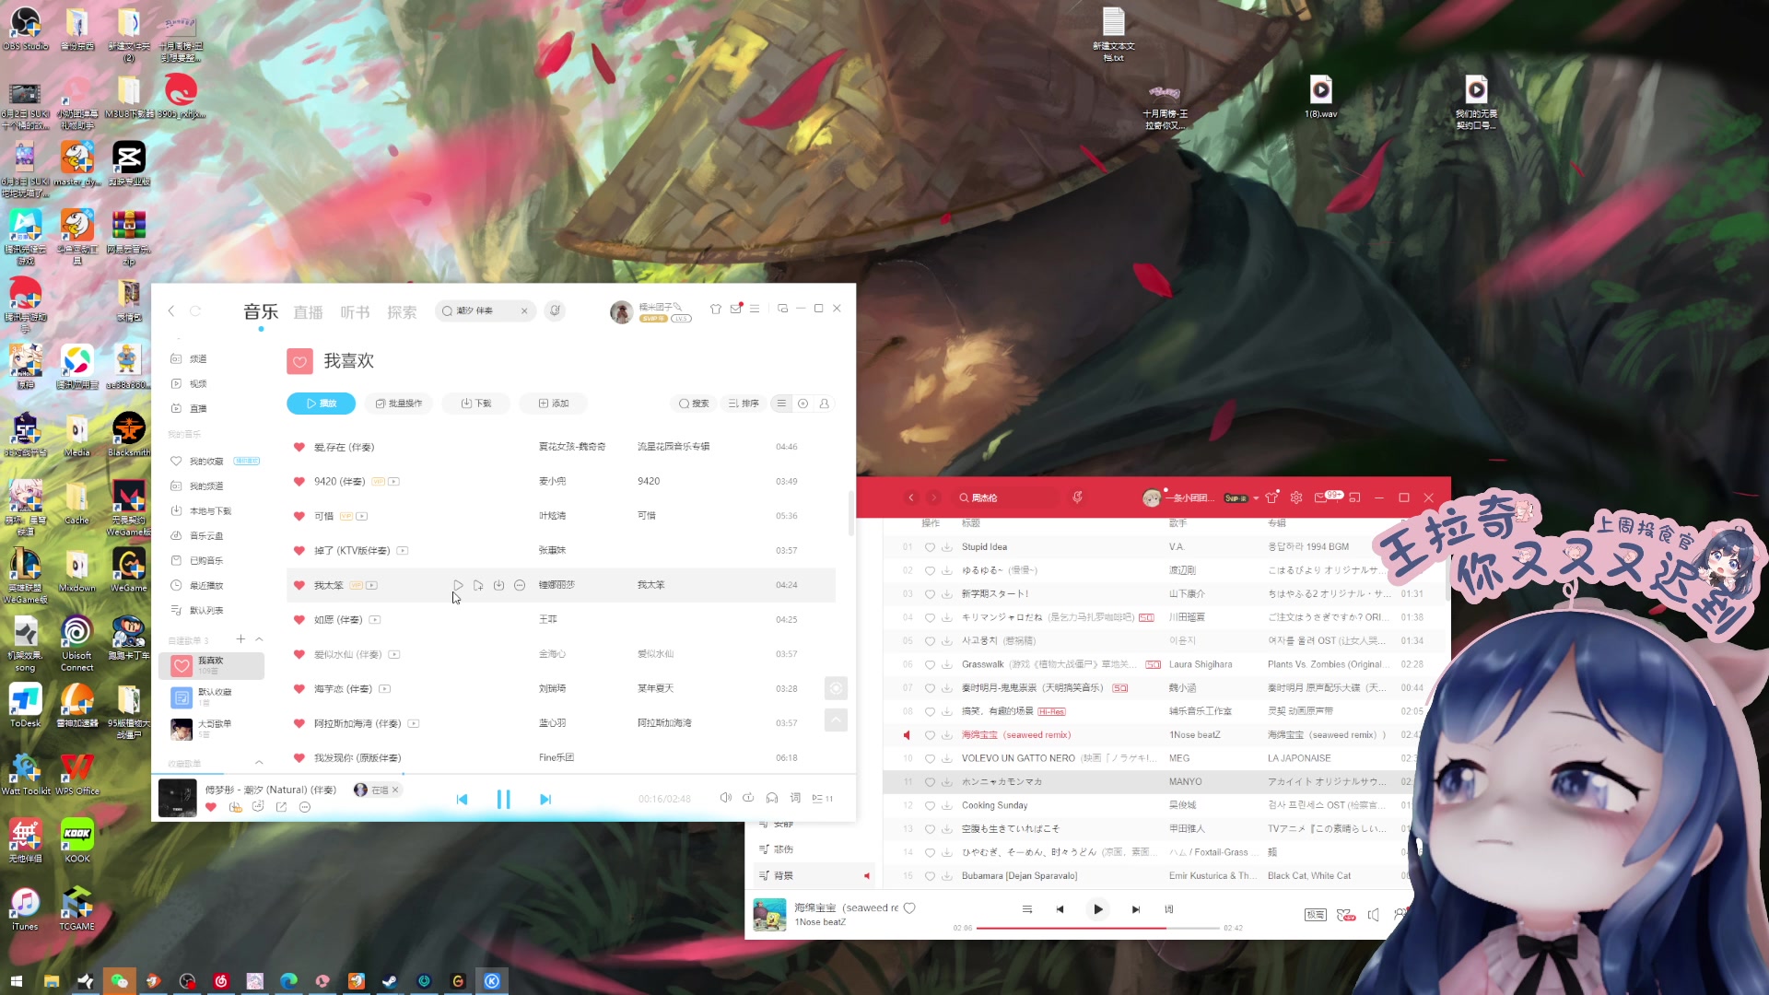The image size is (1769, 995).
Task: Open 批量操作 batch operations
Action: (x=398, y=403)
